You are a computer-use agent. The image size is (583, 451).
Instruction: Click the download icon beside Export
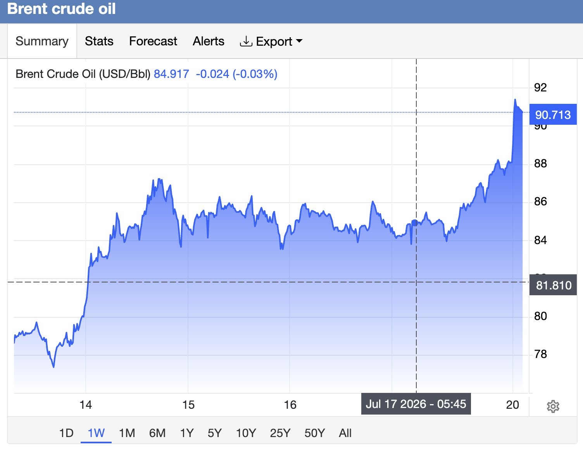(x=246, y=41)
